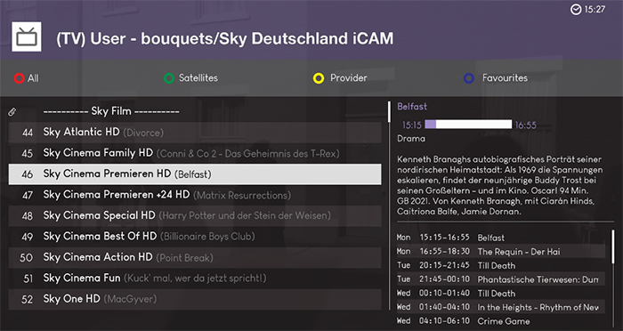Image resolution: width=623 pixels, height=331 pixels.
Task: Select highlighted Sky Cinema Premieren HD
Action: (195, 174)
